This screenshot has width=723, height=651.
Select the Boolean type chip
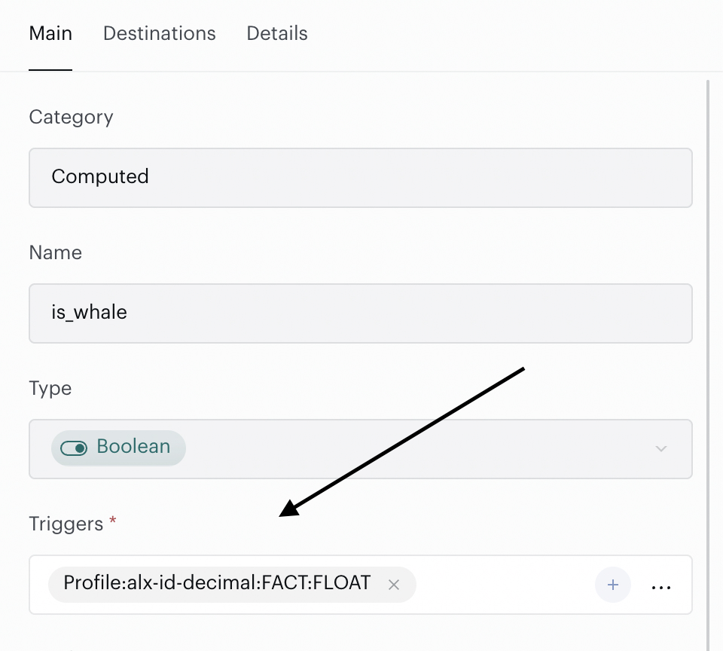point(118,448)
